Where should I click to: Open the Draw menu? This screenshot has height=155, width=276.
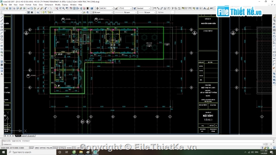[41, 5]
